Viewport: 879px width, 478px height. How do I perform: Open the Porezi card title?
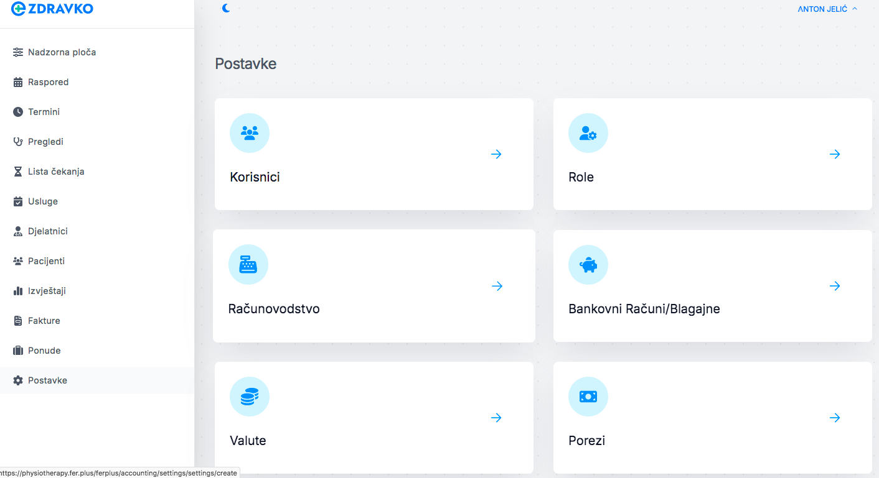(586, 441)
